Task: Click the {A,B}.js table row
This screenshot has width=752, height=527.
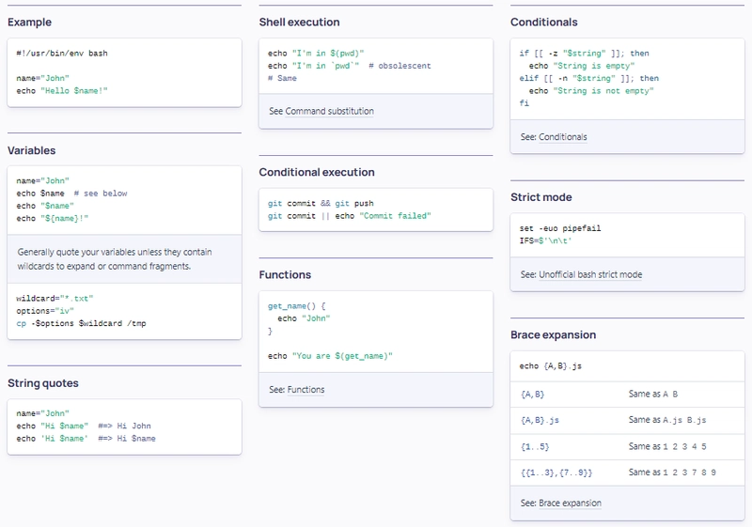Action: coord(540,420)
